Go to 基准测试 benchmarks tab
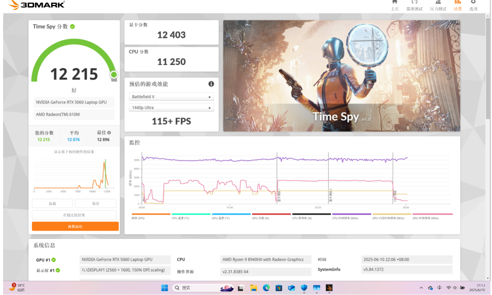 [414, 3]
